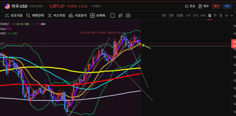Select the 4시 timeframe
The height and width of the screenshot is (116, 236).
click(203, 16)
